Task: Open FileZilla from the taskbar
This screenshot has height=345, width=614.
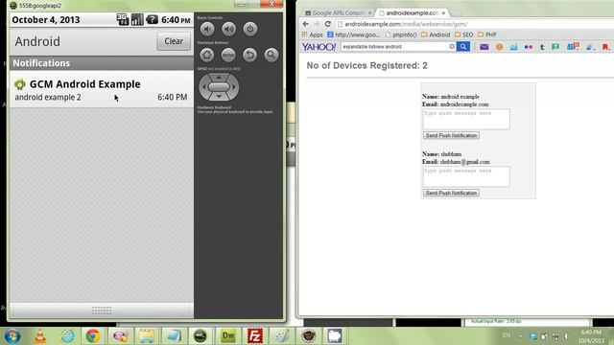Action: click(255, 336)
